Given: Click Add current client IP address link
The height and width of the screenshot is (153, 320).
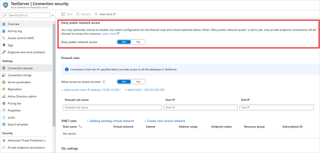Looking at the screenshot, I should [x=91, y=90].
